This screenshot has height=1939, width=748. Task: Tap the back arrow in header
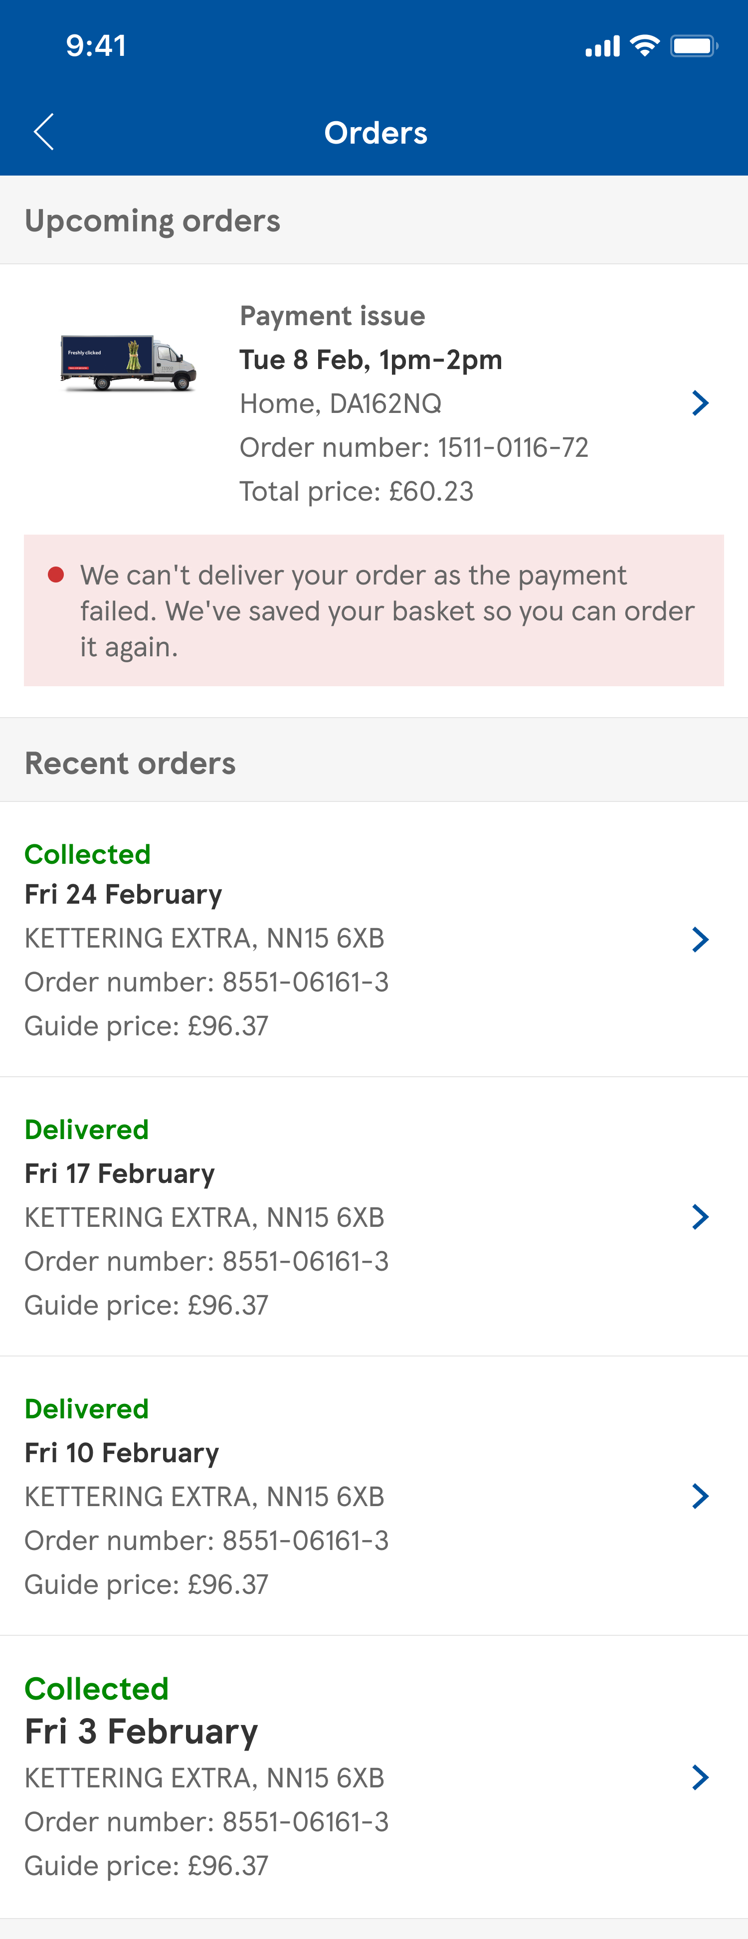44,132
